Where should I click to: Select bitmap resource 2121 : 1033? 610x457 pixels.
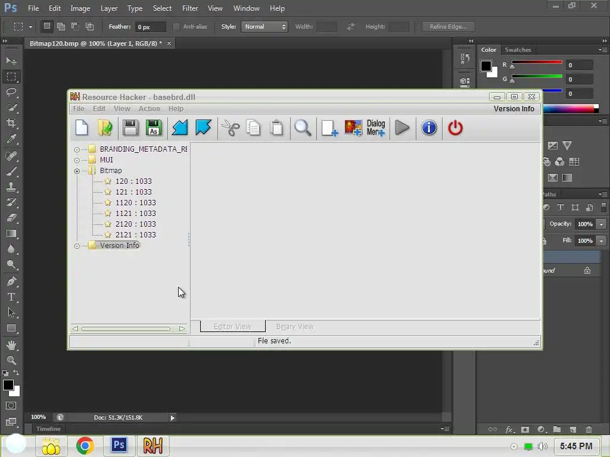click(135, 234)
